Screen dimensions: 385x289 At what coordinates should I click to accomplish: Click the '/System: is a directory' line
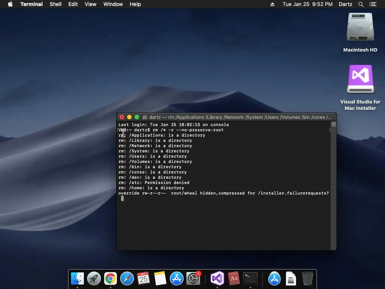(154, 151)
